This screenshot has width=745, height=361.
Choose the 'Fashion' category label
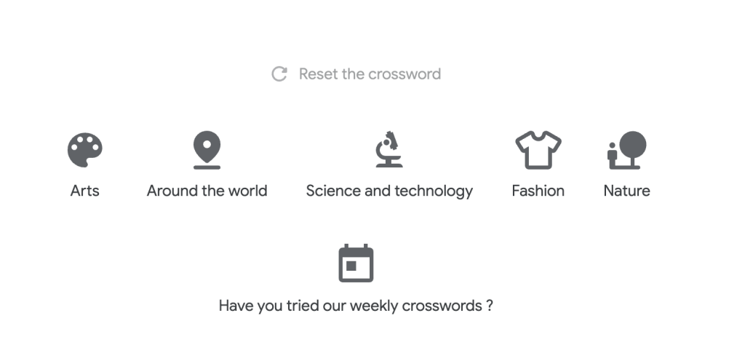point(538,191)
